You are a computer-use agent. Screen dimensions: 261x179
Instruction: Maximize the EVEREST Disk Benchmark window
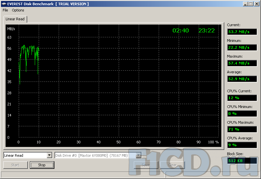(251, 4)
